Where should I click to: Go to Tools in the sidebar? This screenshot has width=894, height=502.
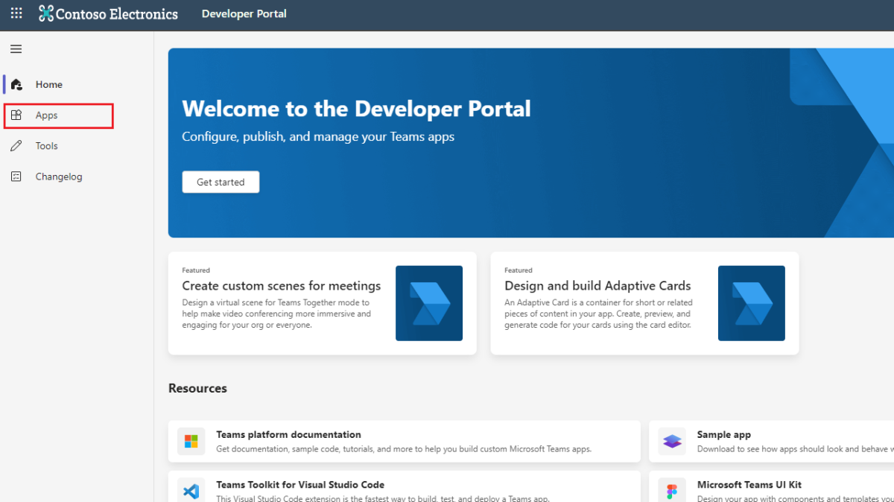[46, 146]
